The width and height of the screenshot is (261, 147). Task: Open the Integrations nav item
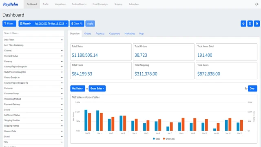tap(60, 4)
